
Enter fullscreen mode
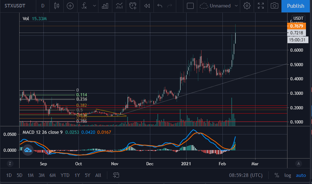(261, 6)
